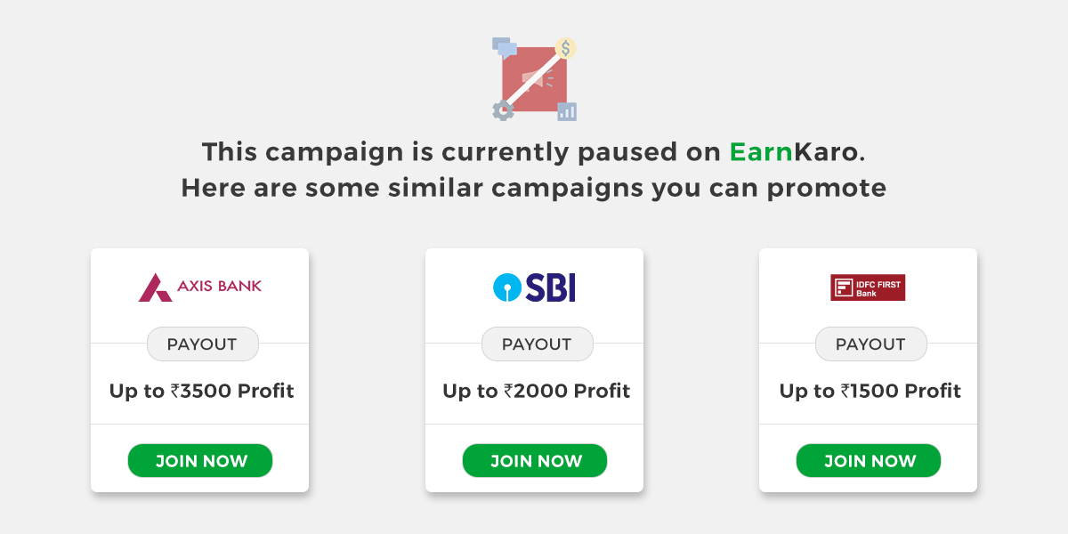
Task: Click the dollar coin icon in the illustration
Action: click(x=567, y=47)
